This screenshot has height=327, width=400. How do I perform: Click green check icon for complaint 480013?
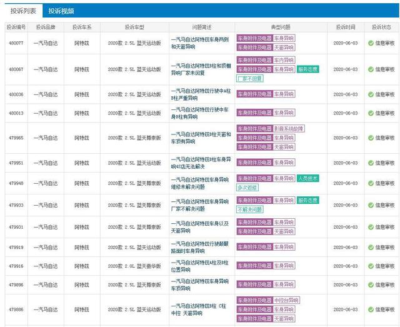(371, 113)
